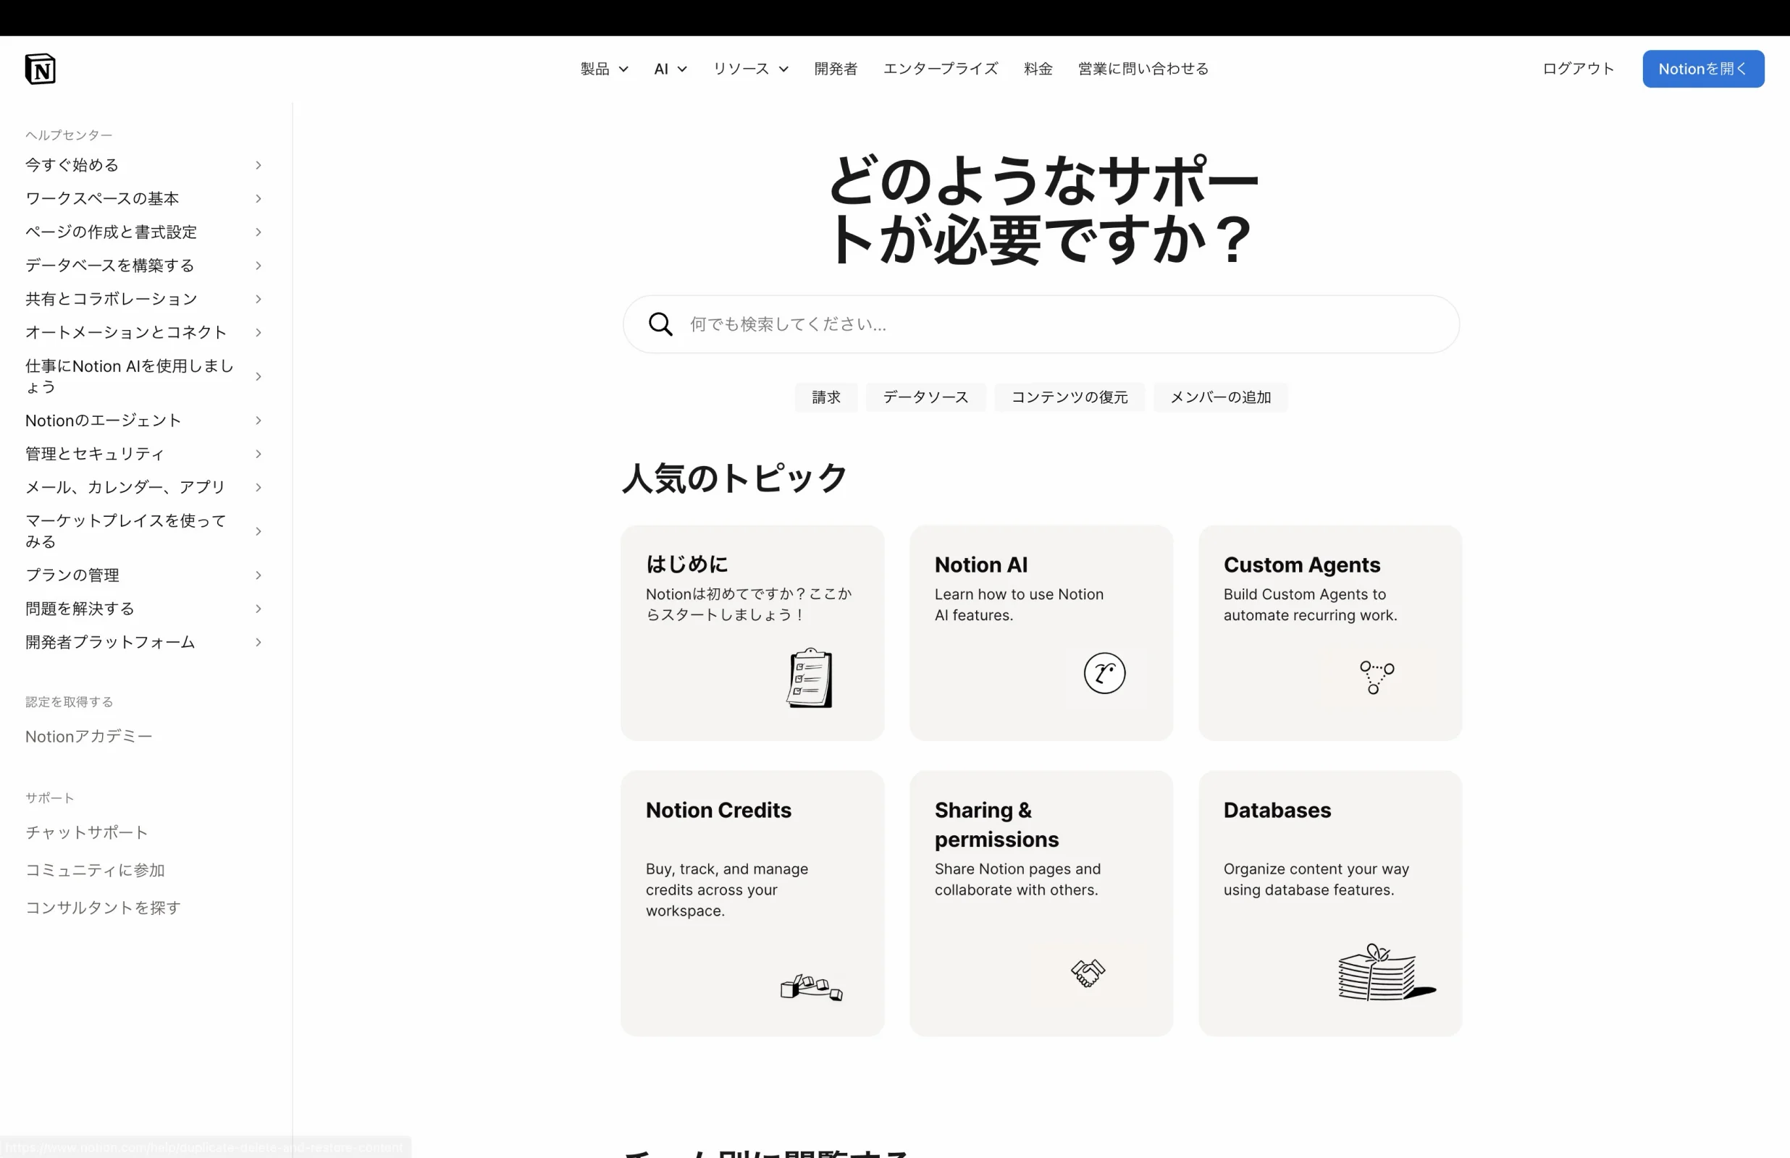
Task: Select the 請求 suggestion chip
Action: tap(825, 397)
